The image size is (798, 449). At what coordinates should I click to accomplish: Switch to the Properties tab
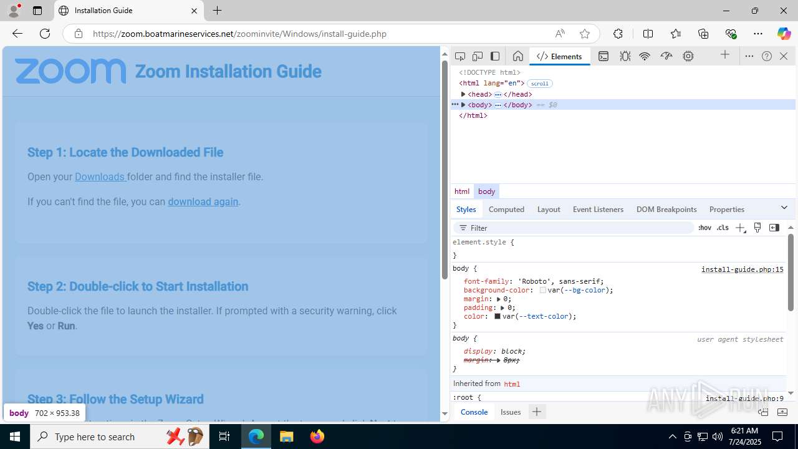point(726,210)
